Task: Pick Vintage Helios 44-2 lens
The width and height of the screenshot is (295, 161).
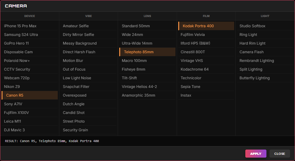Action: tap(147, 86)
